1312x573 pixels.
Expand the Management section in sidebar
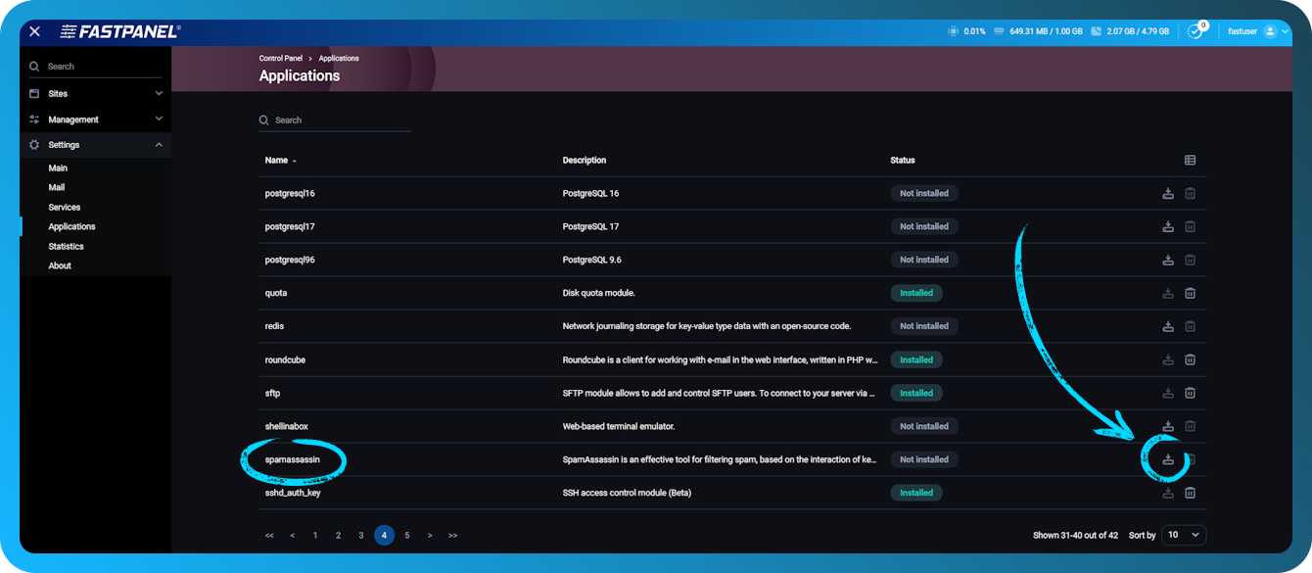click(95, 119)
